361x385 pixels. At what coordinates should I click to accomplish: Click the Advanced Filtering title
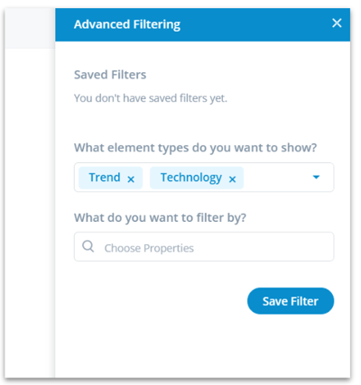click(x=127, y=24)
